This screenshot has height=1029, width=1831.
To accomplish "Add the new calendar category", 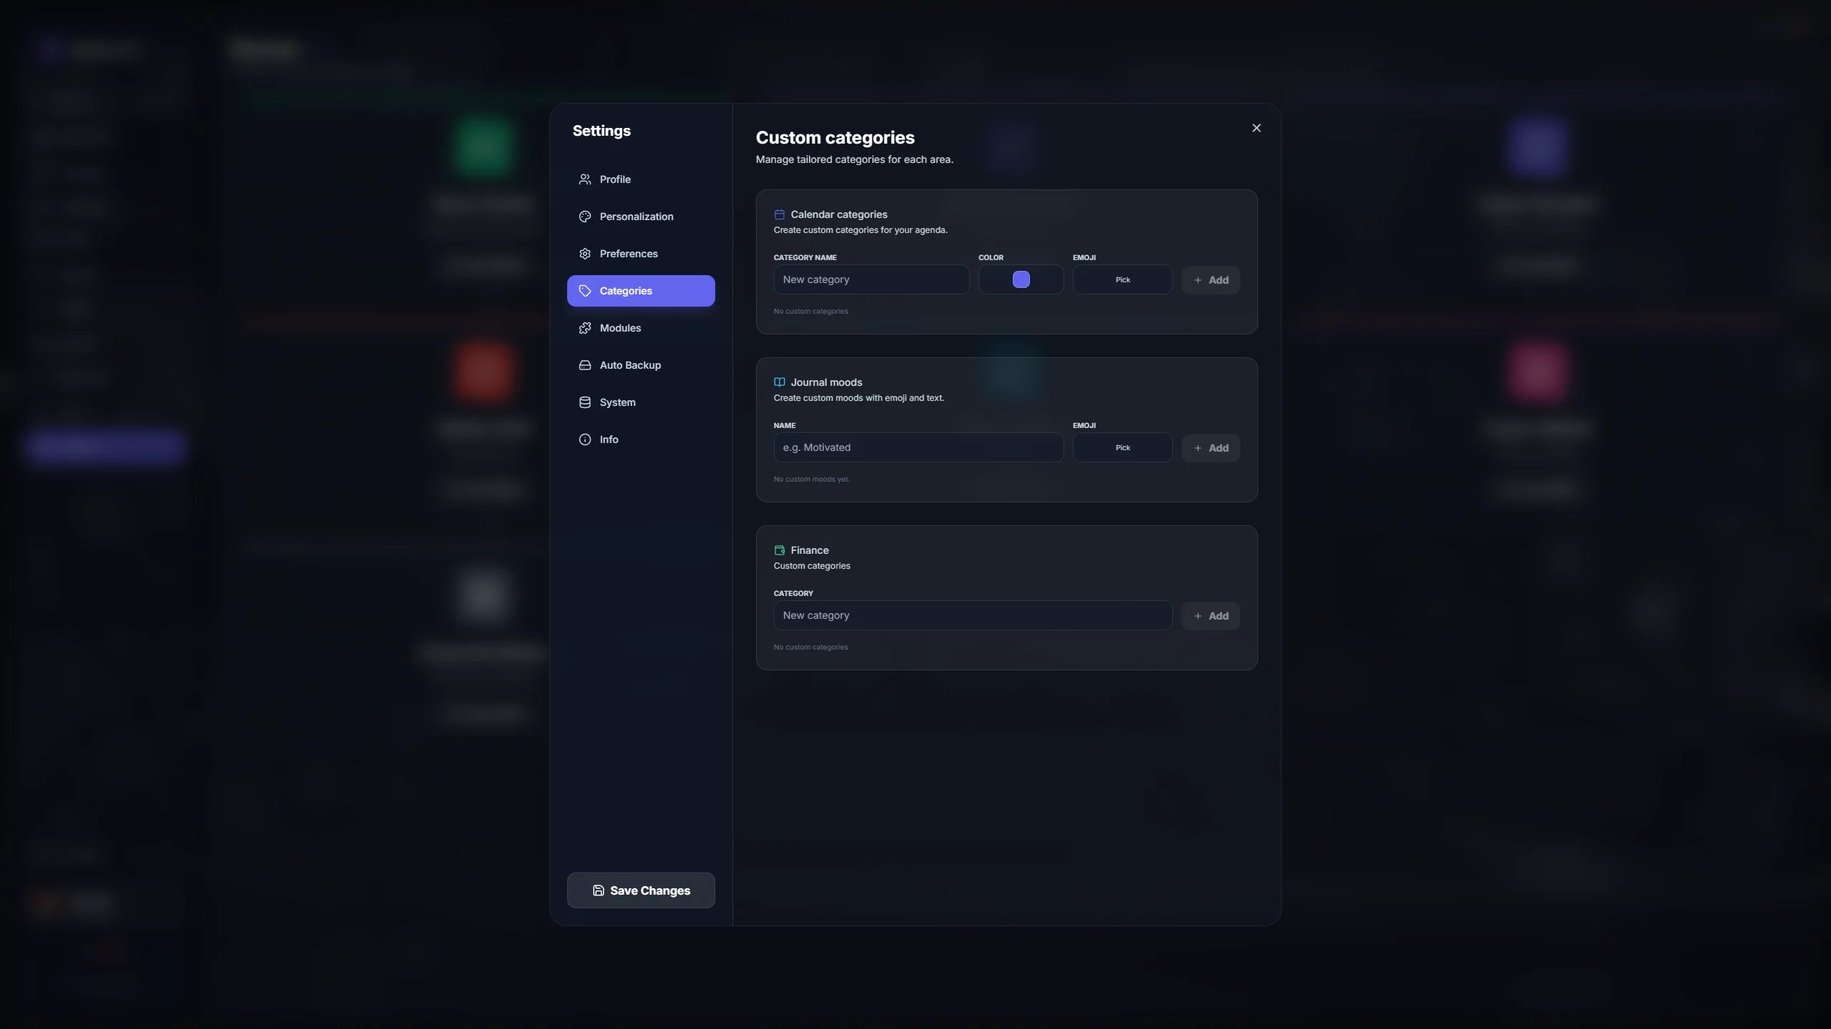I will 1210,280.
